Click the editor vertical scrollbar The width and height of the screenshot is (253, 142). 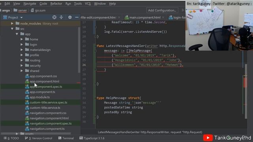[246, 91]
